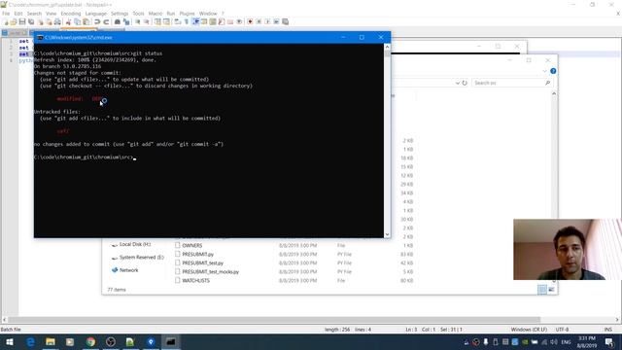The height and width of the screenshot is (350, 622).
Task: Click the Save All toolbar icon
Action: 31,21
